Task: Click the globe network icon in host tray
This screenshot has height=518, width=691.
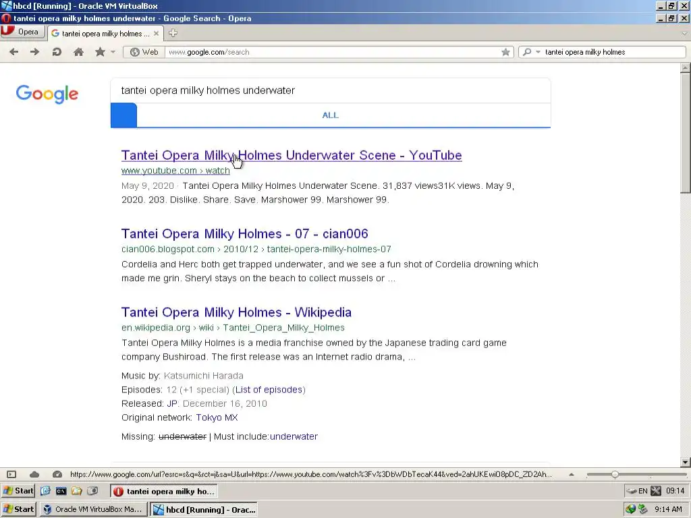Action: tap(631, 509)
